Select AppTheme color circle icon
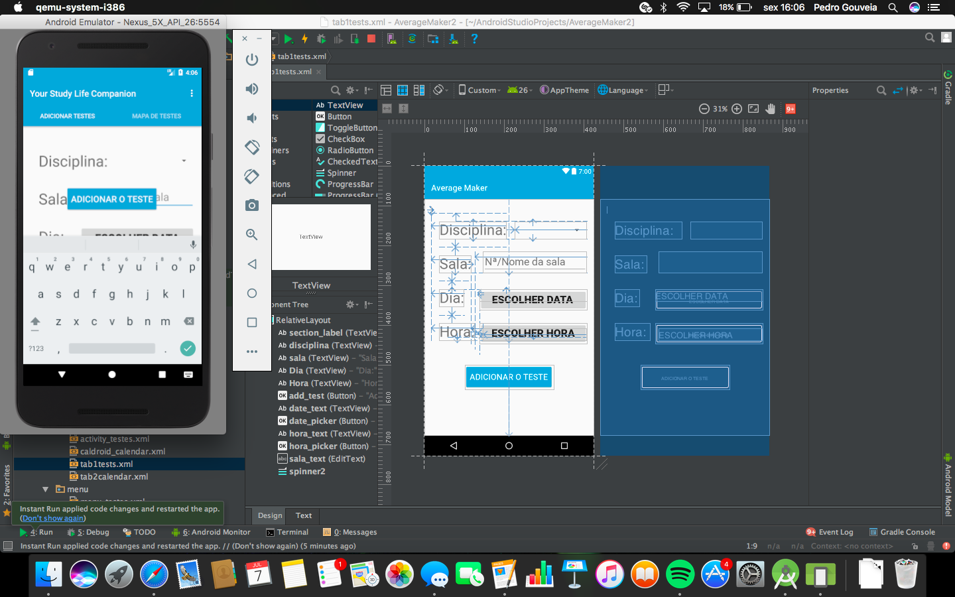Screen dimensions: 955x597 tap(544, 90)
